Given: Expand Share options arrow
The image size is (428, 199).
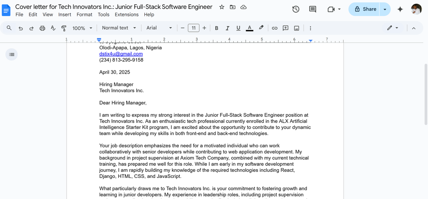Looking at the screenshot, I should pyautogui.click(x=385, y=9).
